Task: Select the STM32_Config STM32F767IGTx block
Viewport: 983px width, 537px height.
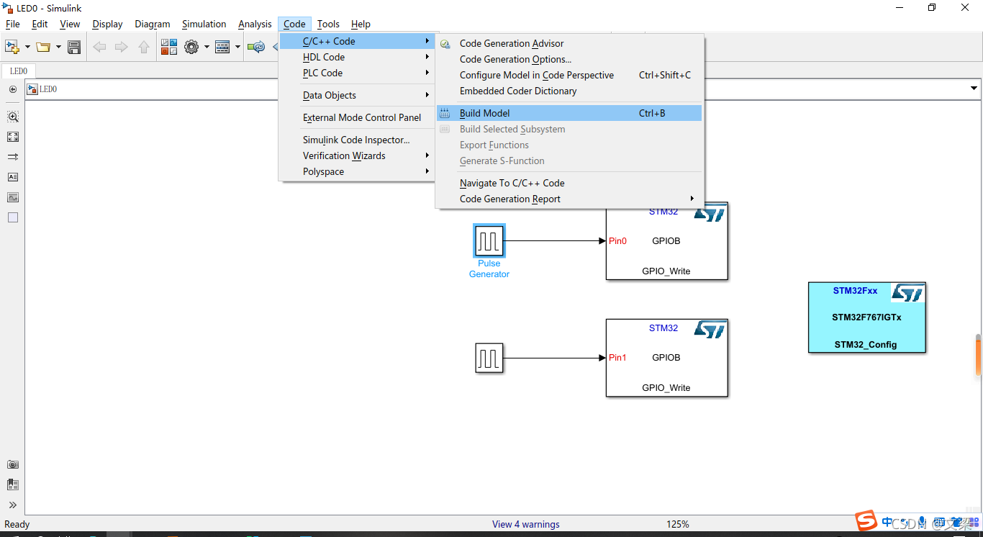Action: [866, 317]
